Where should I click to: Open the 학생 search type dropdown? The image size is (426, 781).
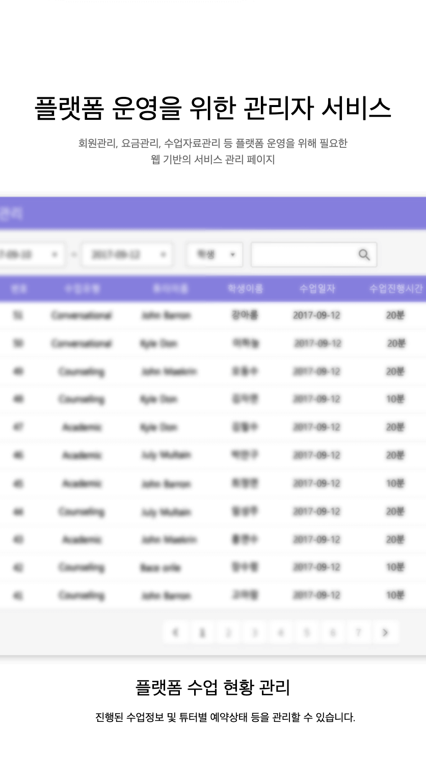pyautogui.click(x=215, y=255)
